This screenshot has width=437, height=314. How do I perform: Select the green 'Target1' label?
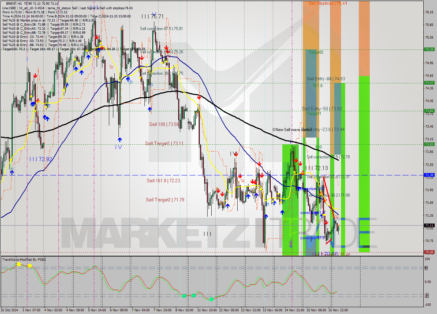coord(314,113)
